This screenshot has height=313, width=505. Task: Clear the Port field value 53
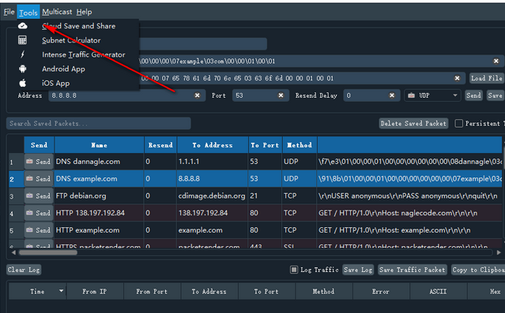tap(281, 95)
